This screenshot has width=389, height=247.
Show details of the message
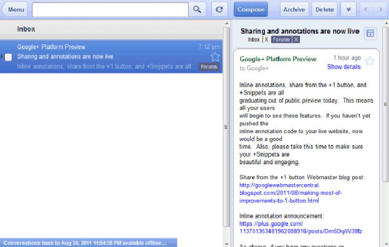point(344,67)
